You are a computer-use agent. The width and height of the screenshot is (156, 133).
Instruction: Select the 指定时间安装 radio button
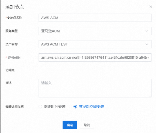click(40, 106)
